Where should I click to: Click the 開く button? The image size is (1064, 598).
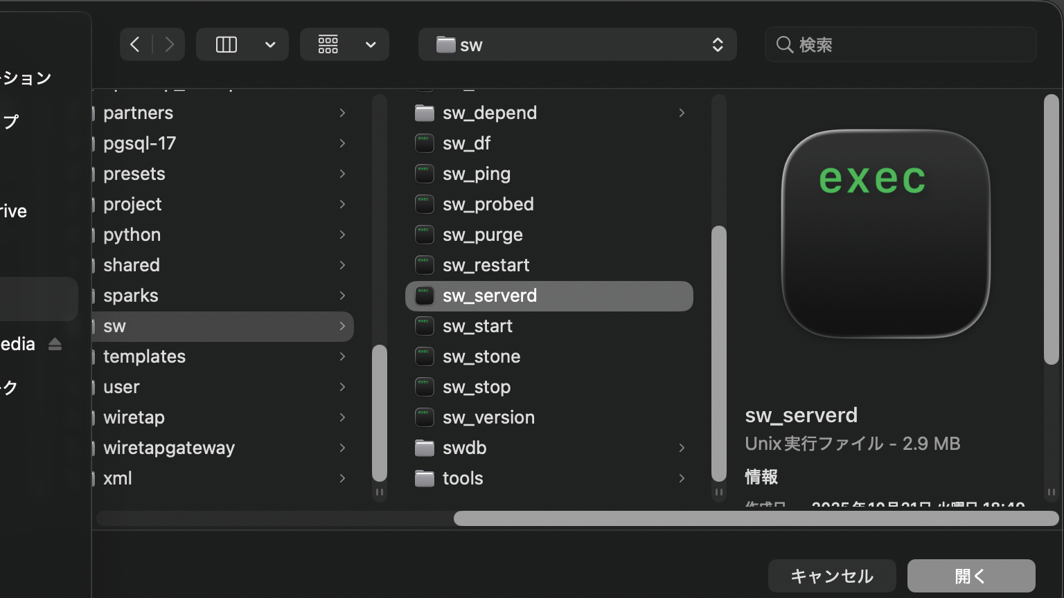coord(970,576)
